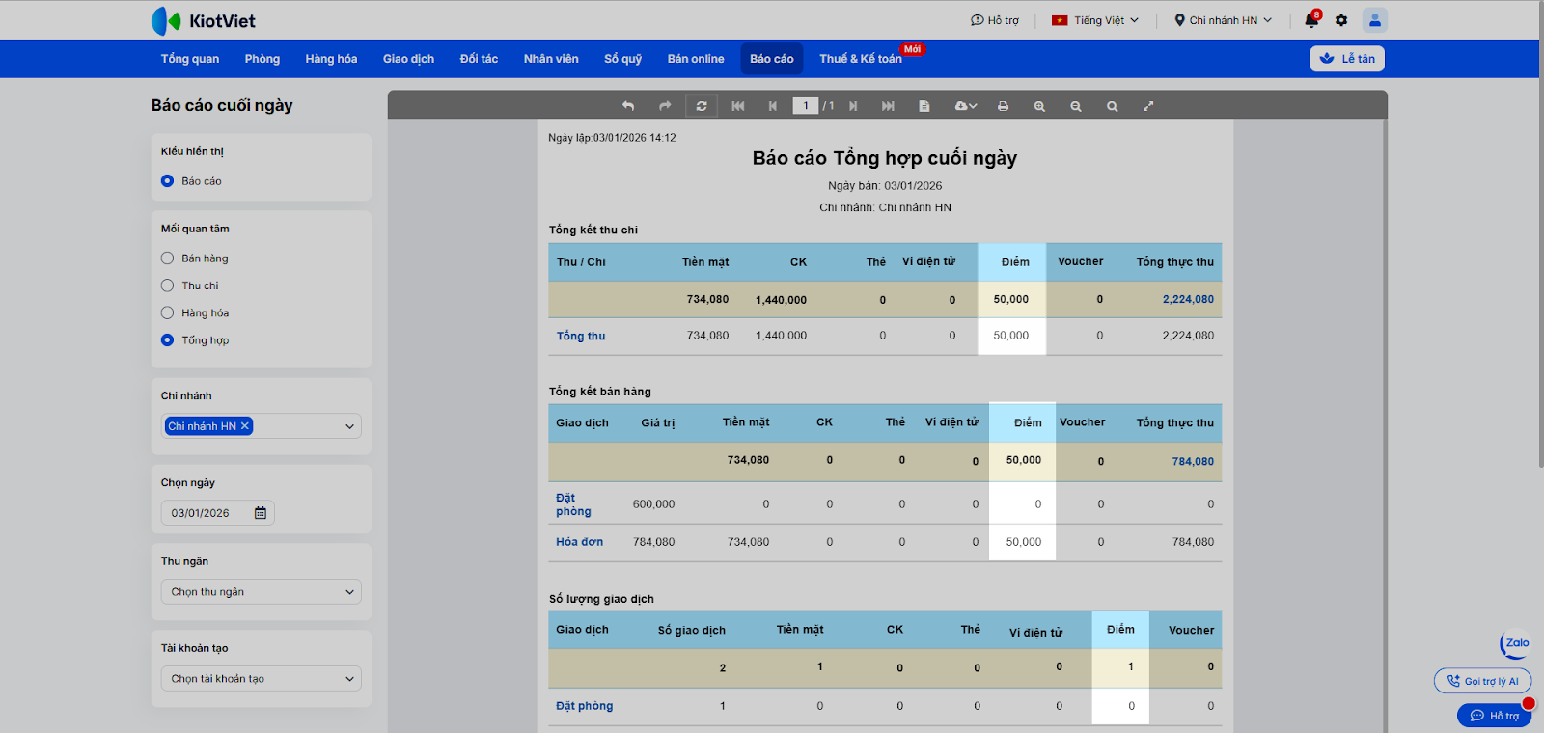This screenshot has width=1544, height=733.
Task: Go to the first page of report
Action: pos(738,106)
